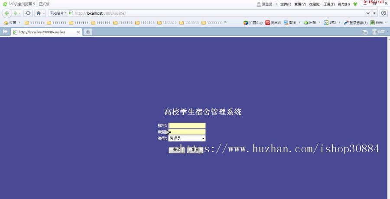
Task: Expand the 游戏 dropdown arrow
Action: [x=339, y=22]
